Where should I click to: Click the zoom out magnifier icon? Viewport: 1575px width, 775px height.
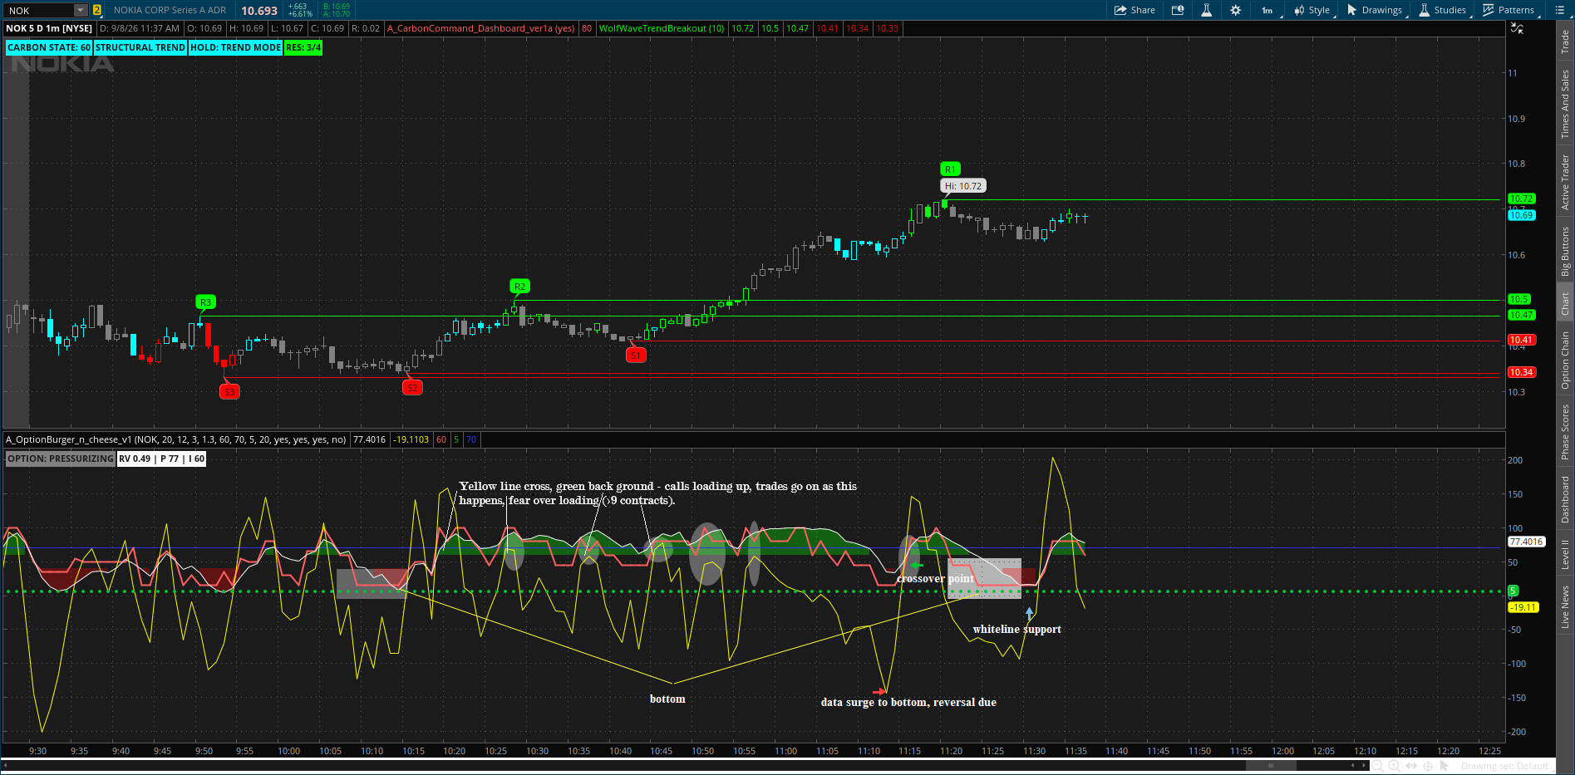pyautogui.click(x=1377, y=766)
